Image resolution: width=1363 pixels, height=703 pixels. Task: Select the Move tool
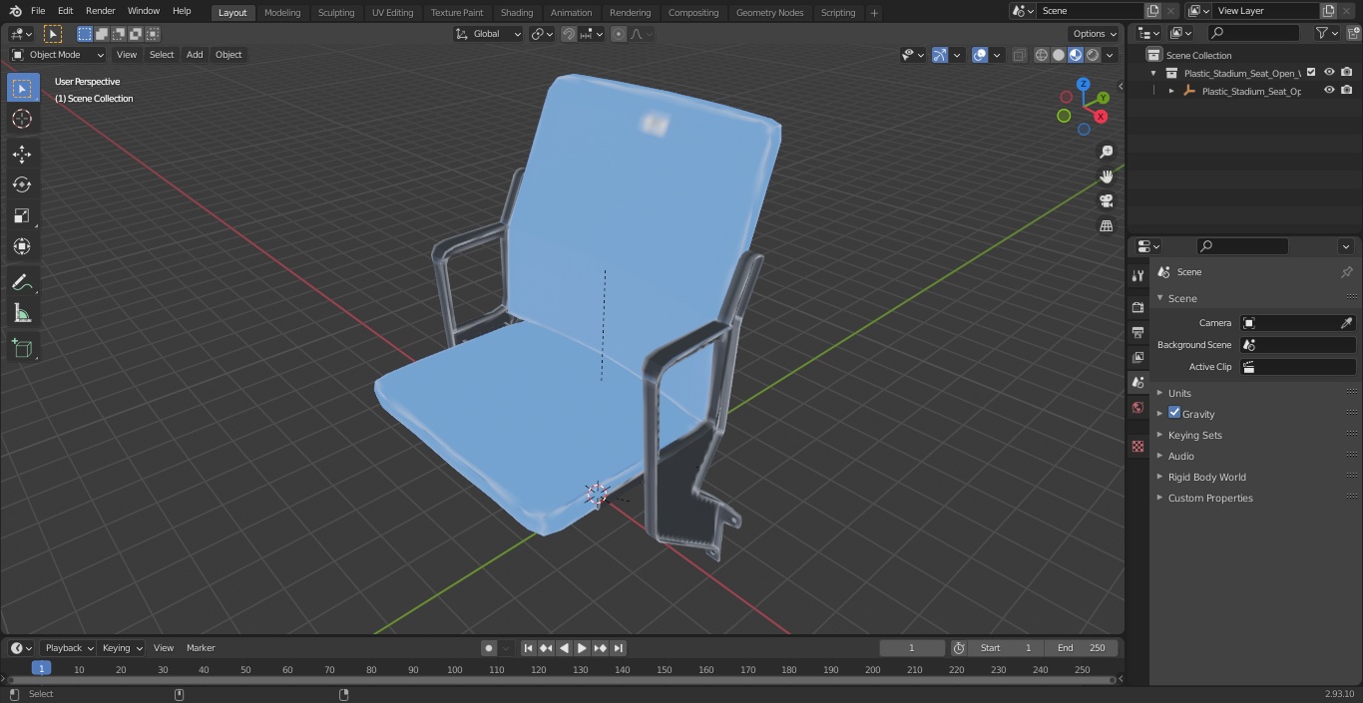[22, 154]
